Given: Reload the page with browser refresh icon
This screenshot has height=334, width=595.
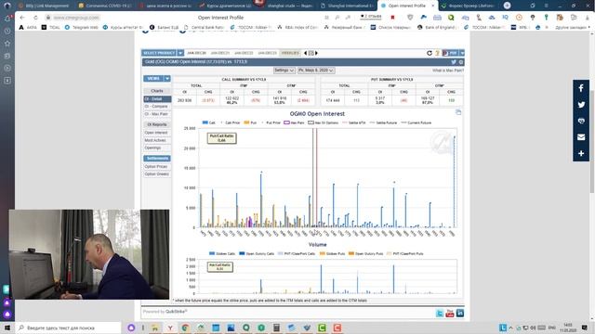Looking at the screenshot, I should 35,18.
